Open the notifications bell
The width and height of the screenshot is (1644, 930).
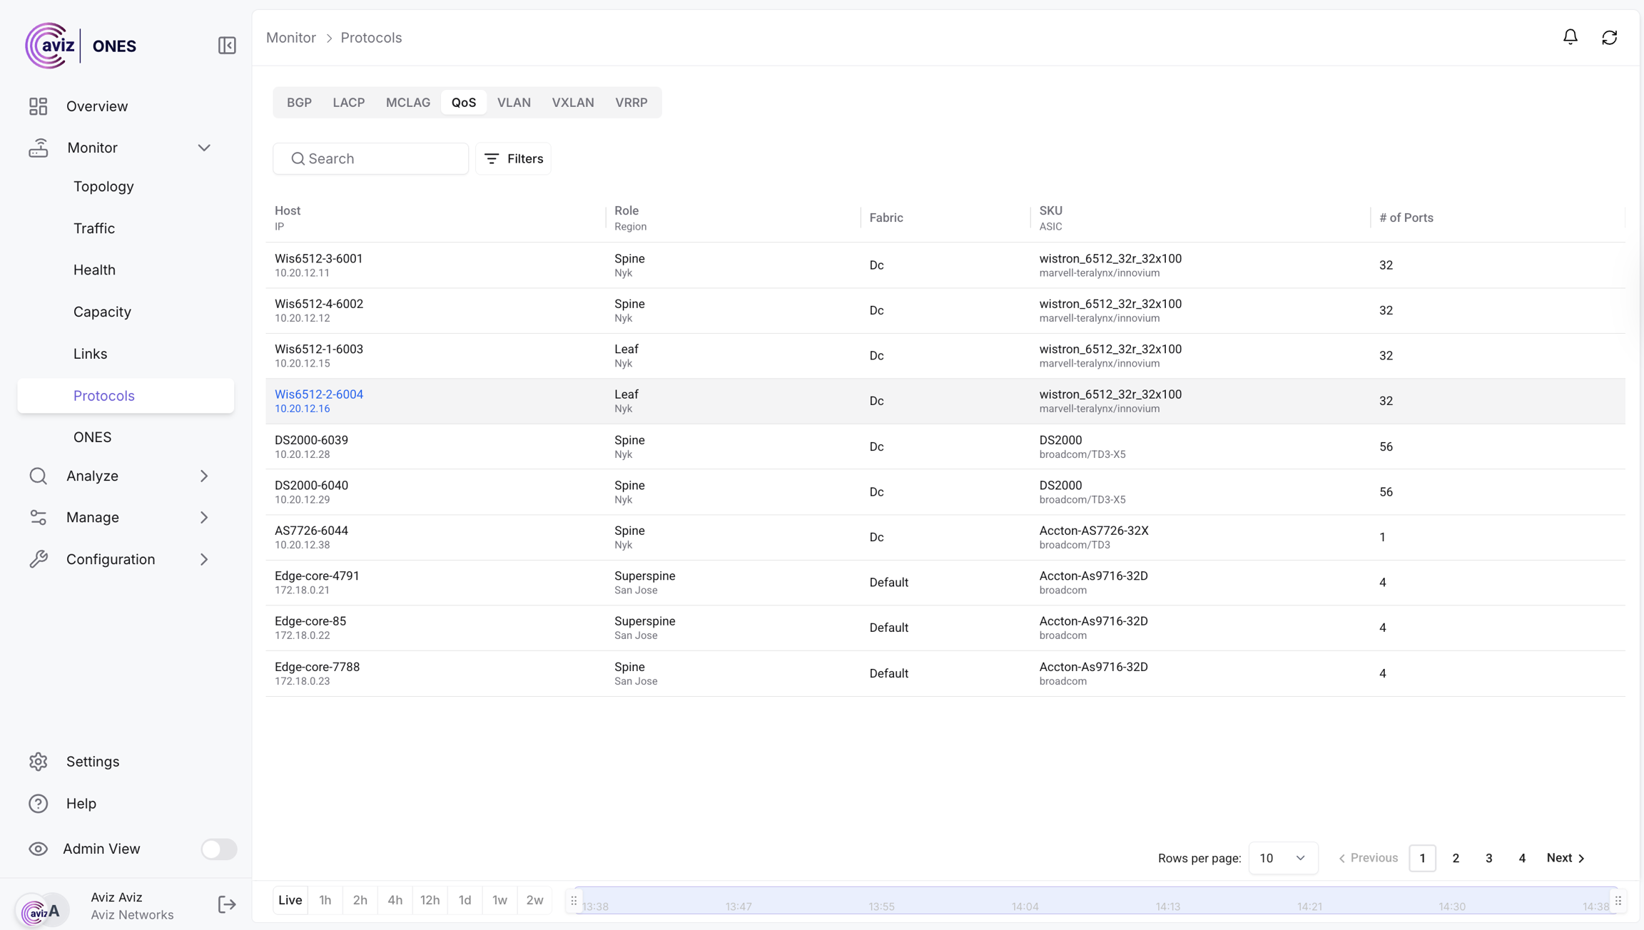1570,37
